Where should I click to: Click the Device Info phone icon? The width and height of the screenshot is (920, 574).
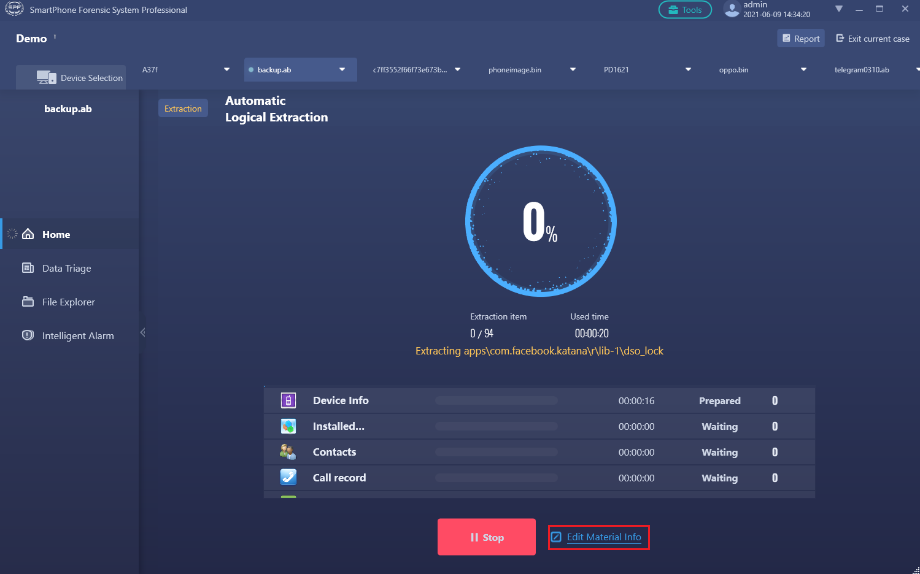[288, 400]
